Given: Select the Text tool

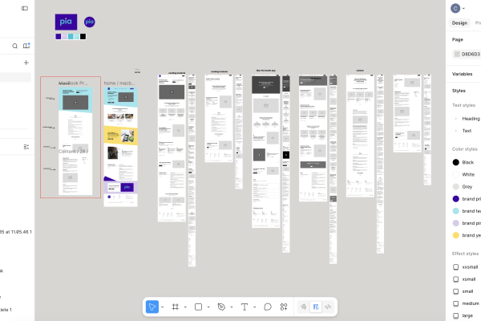Looking at the screenshot, I should 245,307.
